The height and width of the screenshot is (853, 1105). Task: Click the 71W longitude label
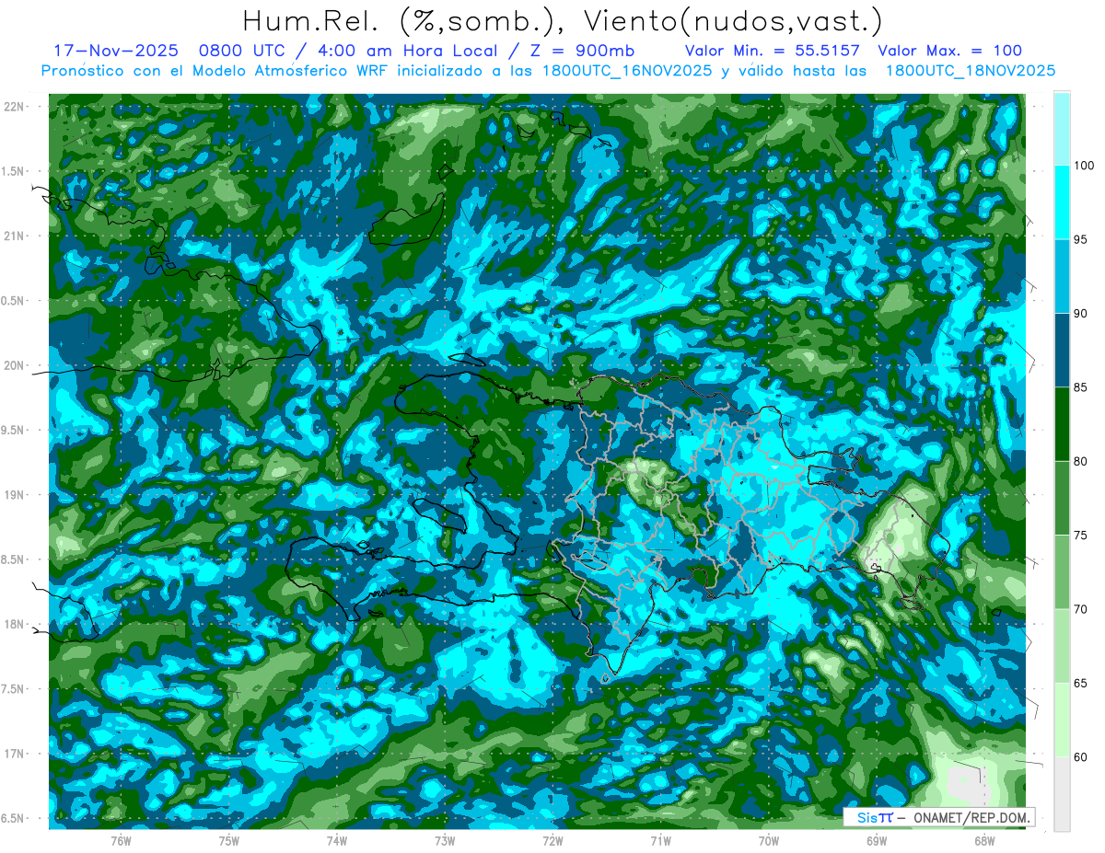[x=660, y=841]
